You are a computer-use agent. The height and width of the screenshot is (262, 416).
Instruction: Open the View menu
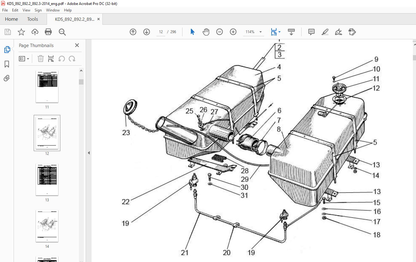click(x=26, y=10)
